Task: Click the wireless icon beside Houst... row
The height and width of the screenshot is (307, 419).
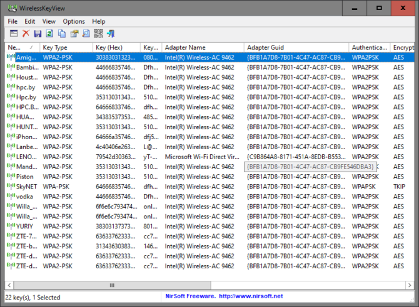Action: click(11, 77)
